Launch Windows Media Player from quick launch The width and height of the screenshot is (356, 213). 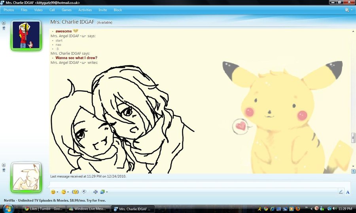tap(291, 209)
